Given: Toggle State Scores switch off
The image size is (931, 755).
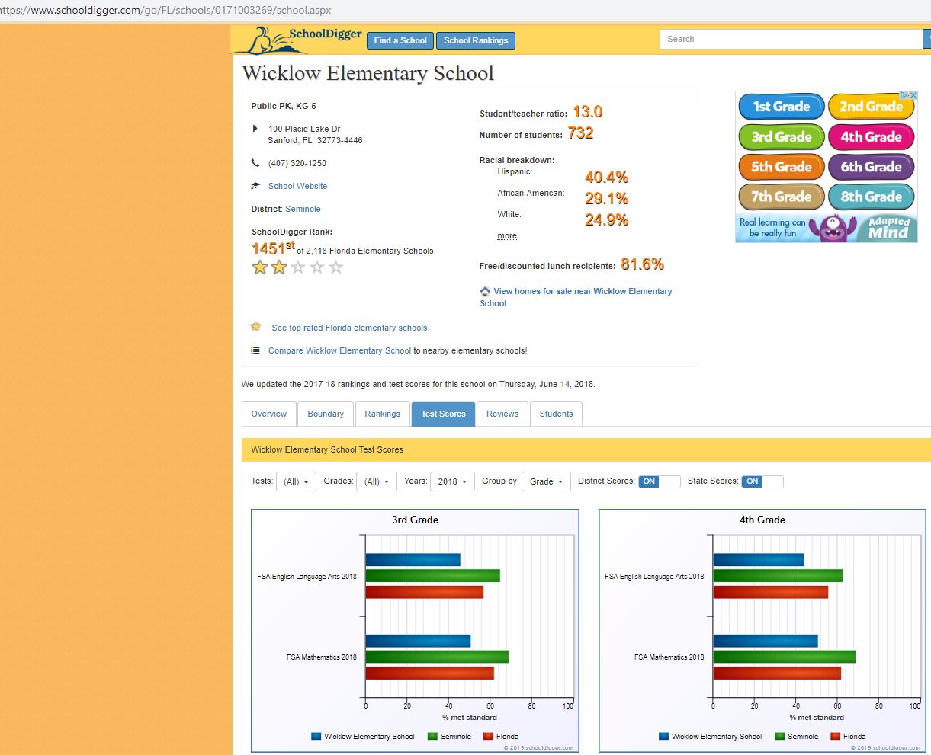Looking at the screenshot, I should pos(762,481).
